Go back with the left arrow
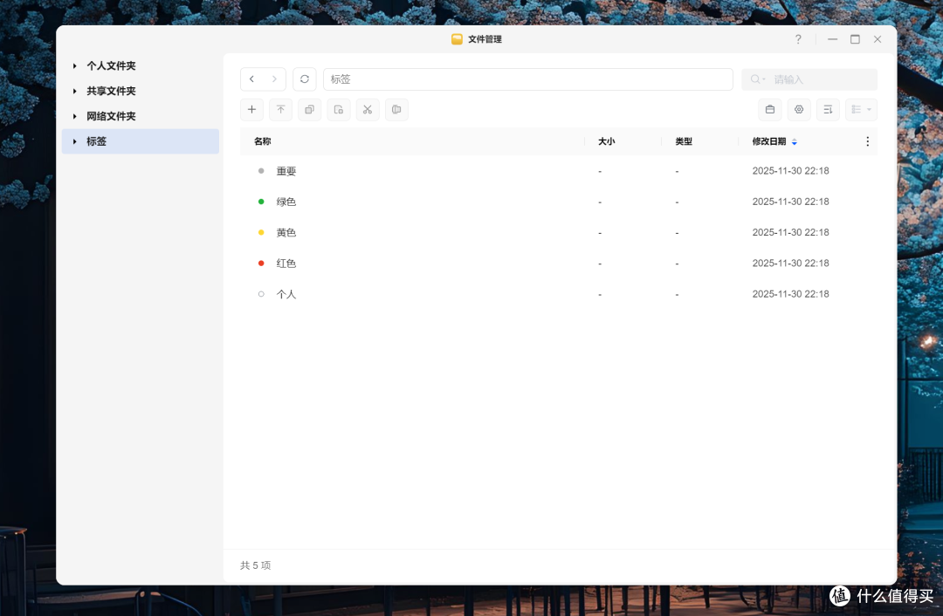943x616 pixels. [x=252, y=79]
